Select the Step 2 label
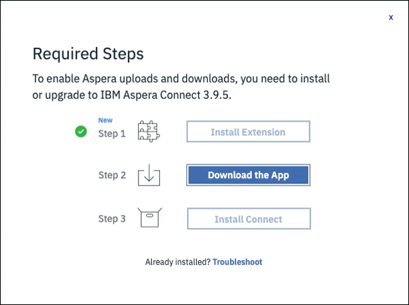Viewport: 409px width, 305px height. (112, 175)
